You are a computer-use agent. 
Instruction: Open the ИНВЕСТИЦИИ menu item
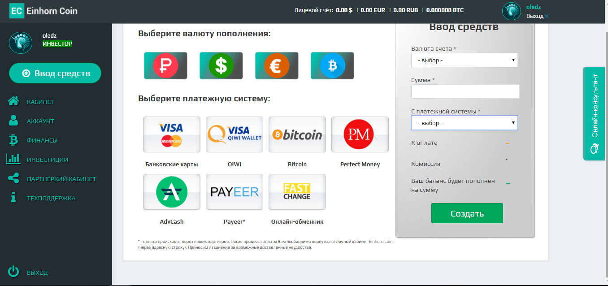point(48,160)
